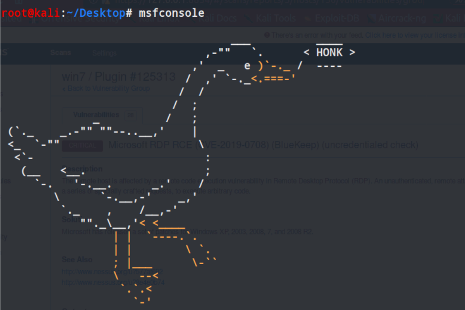The height and width of the screenshot is (310, 465).
Task: Click the feed error info icon in Nessus
Action: (267, 35)
